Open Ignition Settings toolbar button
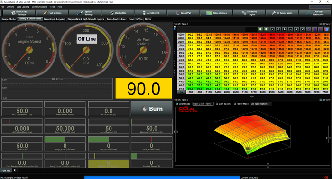The height and width of the screenshot is (179, 332). tap(85, 13)
